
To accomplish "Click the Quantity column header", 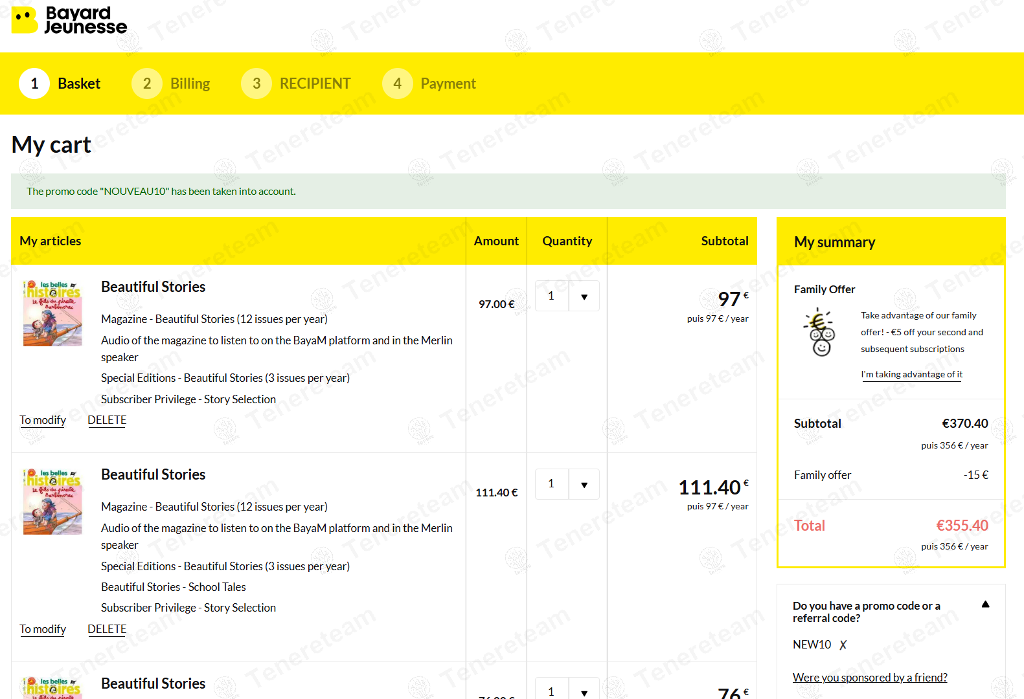I will click(x=567, y=241).
